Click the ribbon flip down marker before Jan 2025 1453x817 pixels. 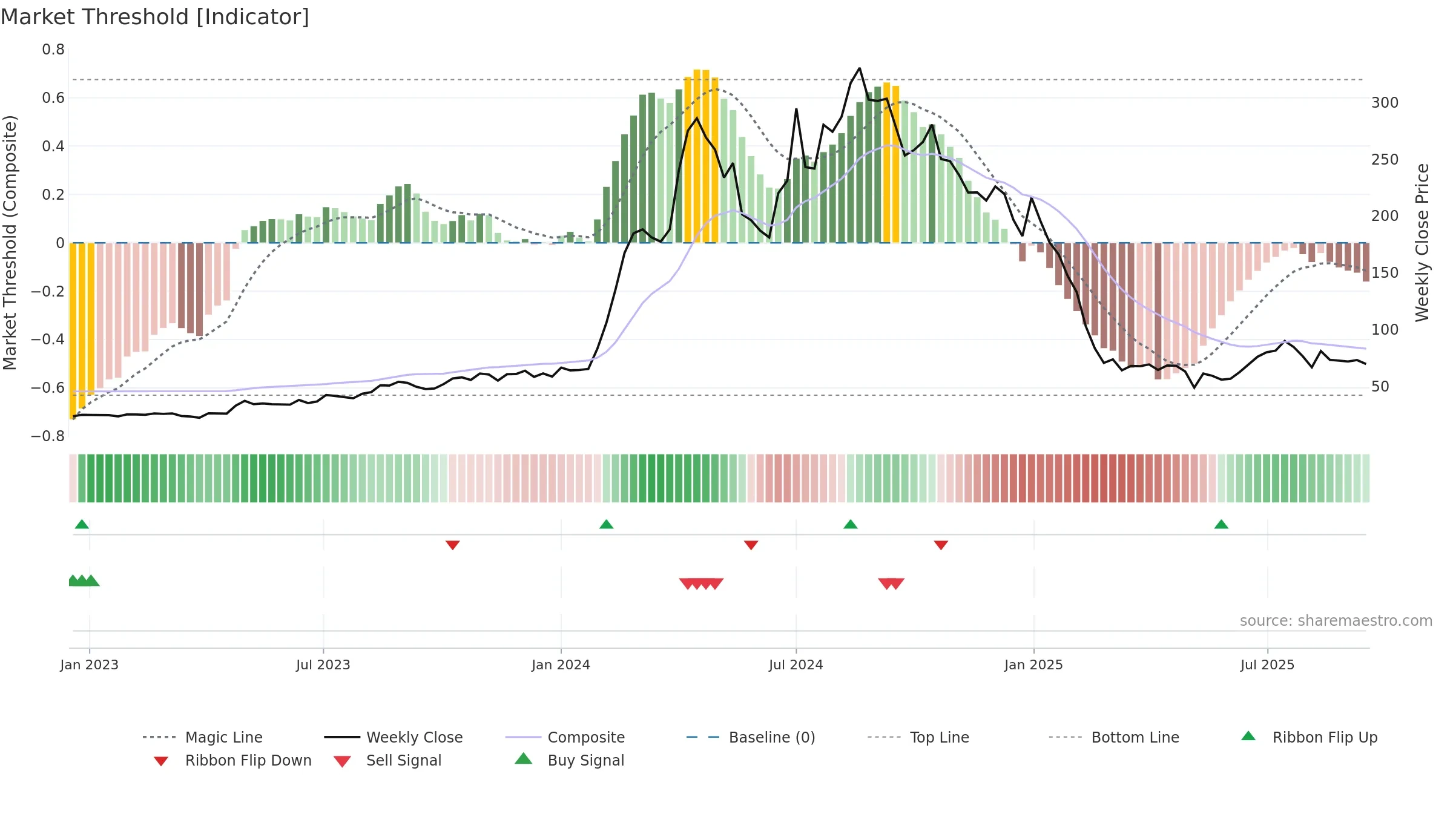coord(941,545)
